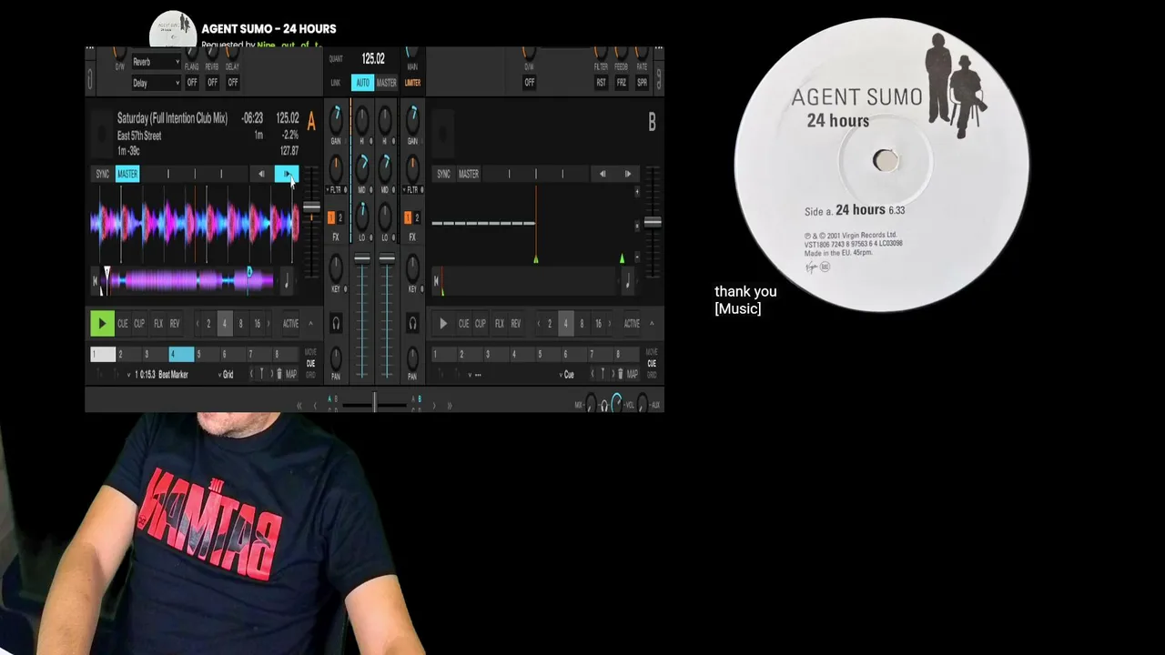Jump to track start on deck B stripe
The image size is (1165, 655).
pos(437,282)
